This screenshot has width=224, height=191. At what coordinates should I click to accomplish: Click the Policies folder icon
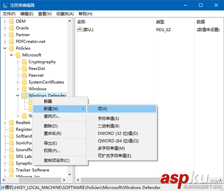point(12,48)
